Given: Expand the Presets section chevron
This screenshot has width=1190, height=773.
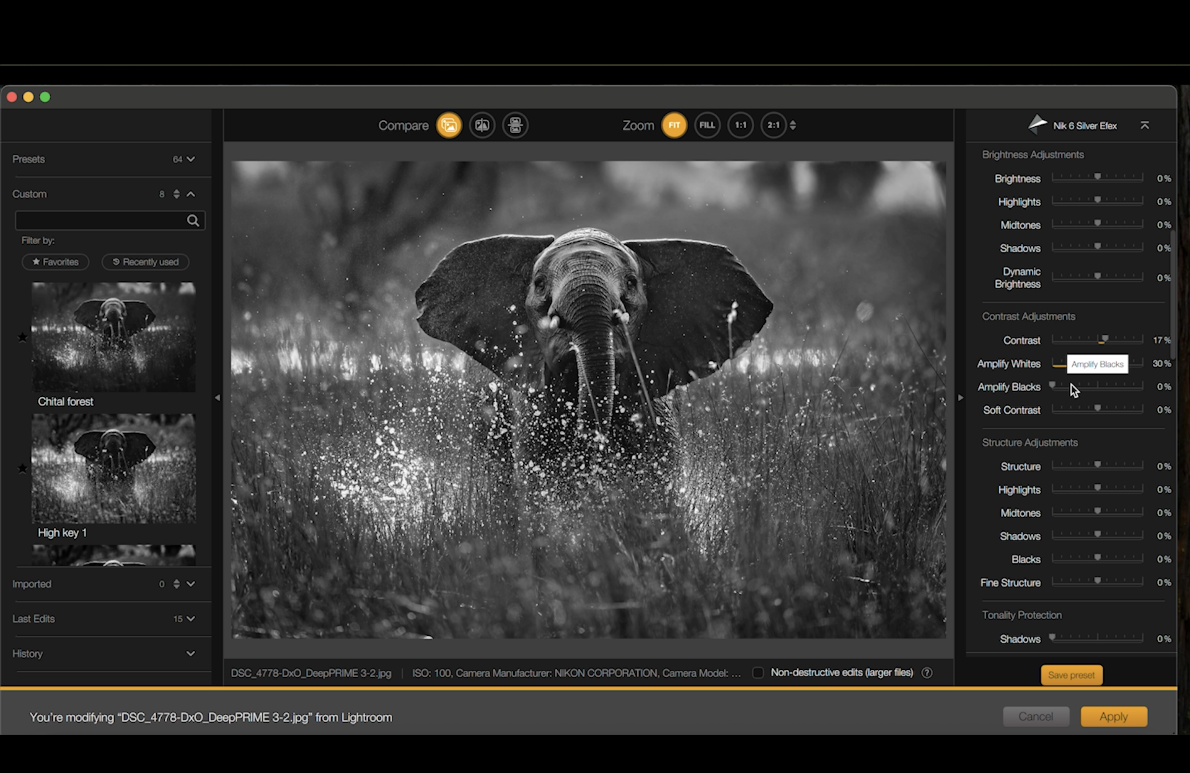Looking at the screenshot, I should point(190,159).
